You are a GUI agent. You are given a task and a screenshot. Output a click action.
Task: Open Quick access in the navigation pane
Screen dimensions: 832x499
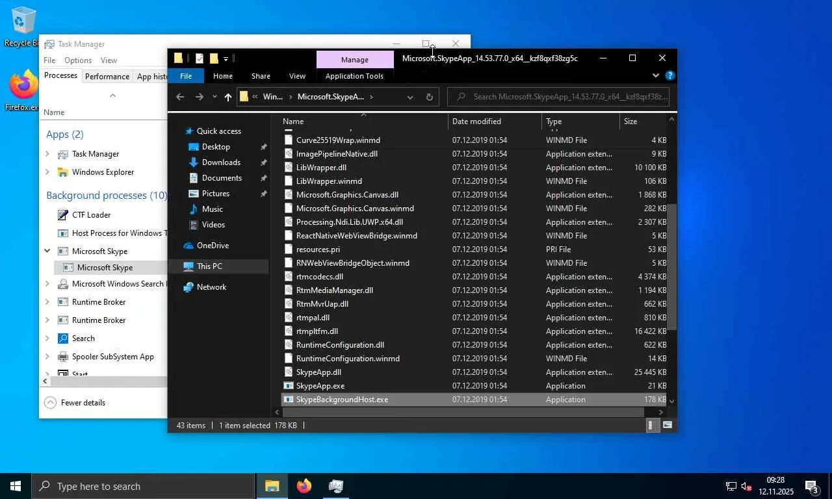[219, 131]
